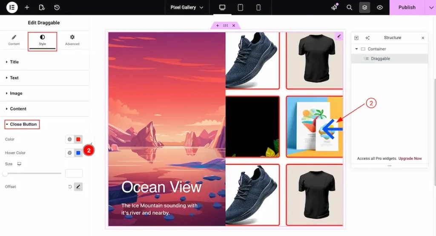Open the Finder search icon
436x236 pixels.
tap(349, 7)
